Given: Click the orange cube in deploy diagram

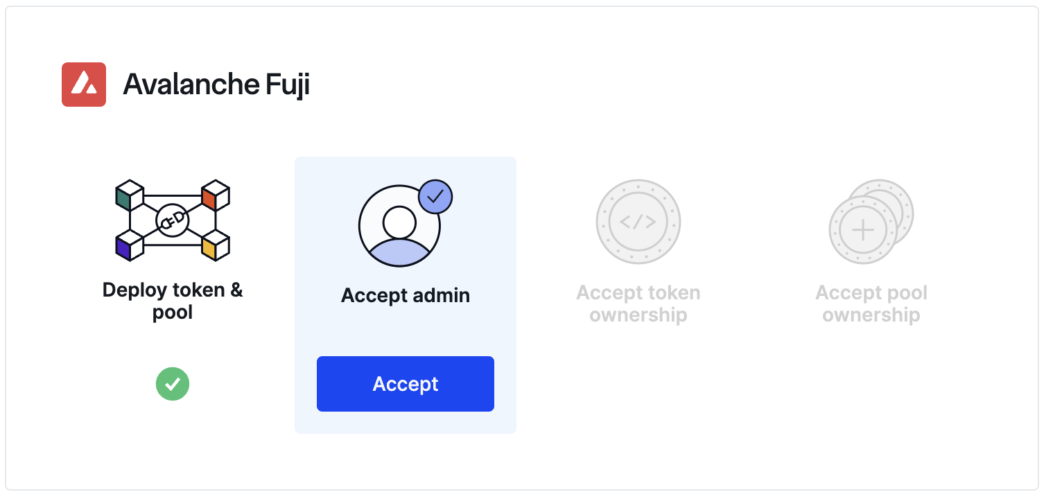Looking at the screenshot, I should 215,196.
